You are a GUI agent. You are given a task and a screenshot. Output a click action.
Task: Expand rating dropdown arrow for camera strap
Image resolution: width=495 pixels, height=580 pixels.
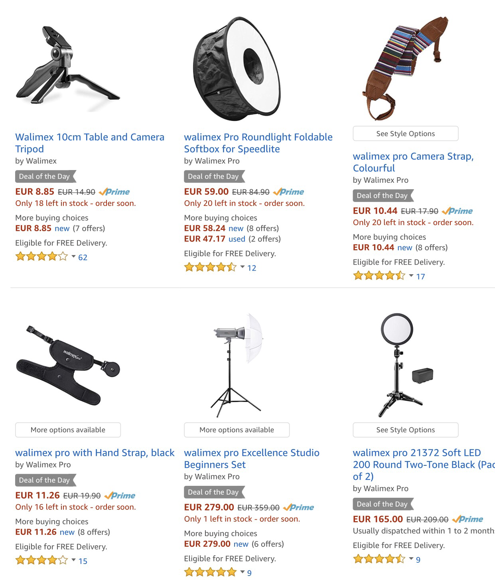(x=411, y=276)
